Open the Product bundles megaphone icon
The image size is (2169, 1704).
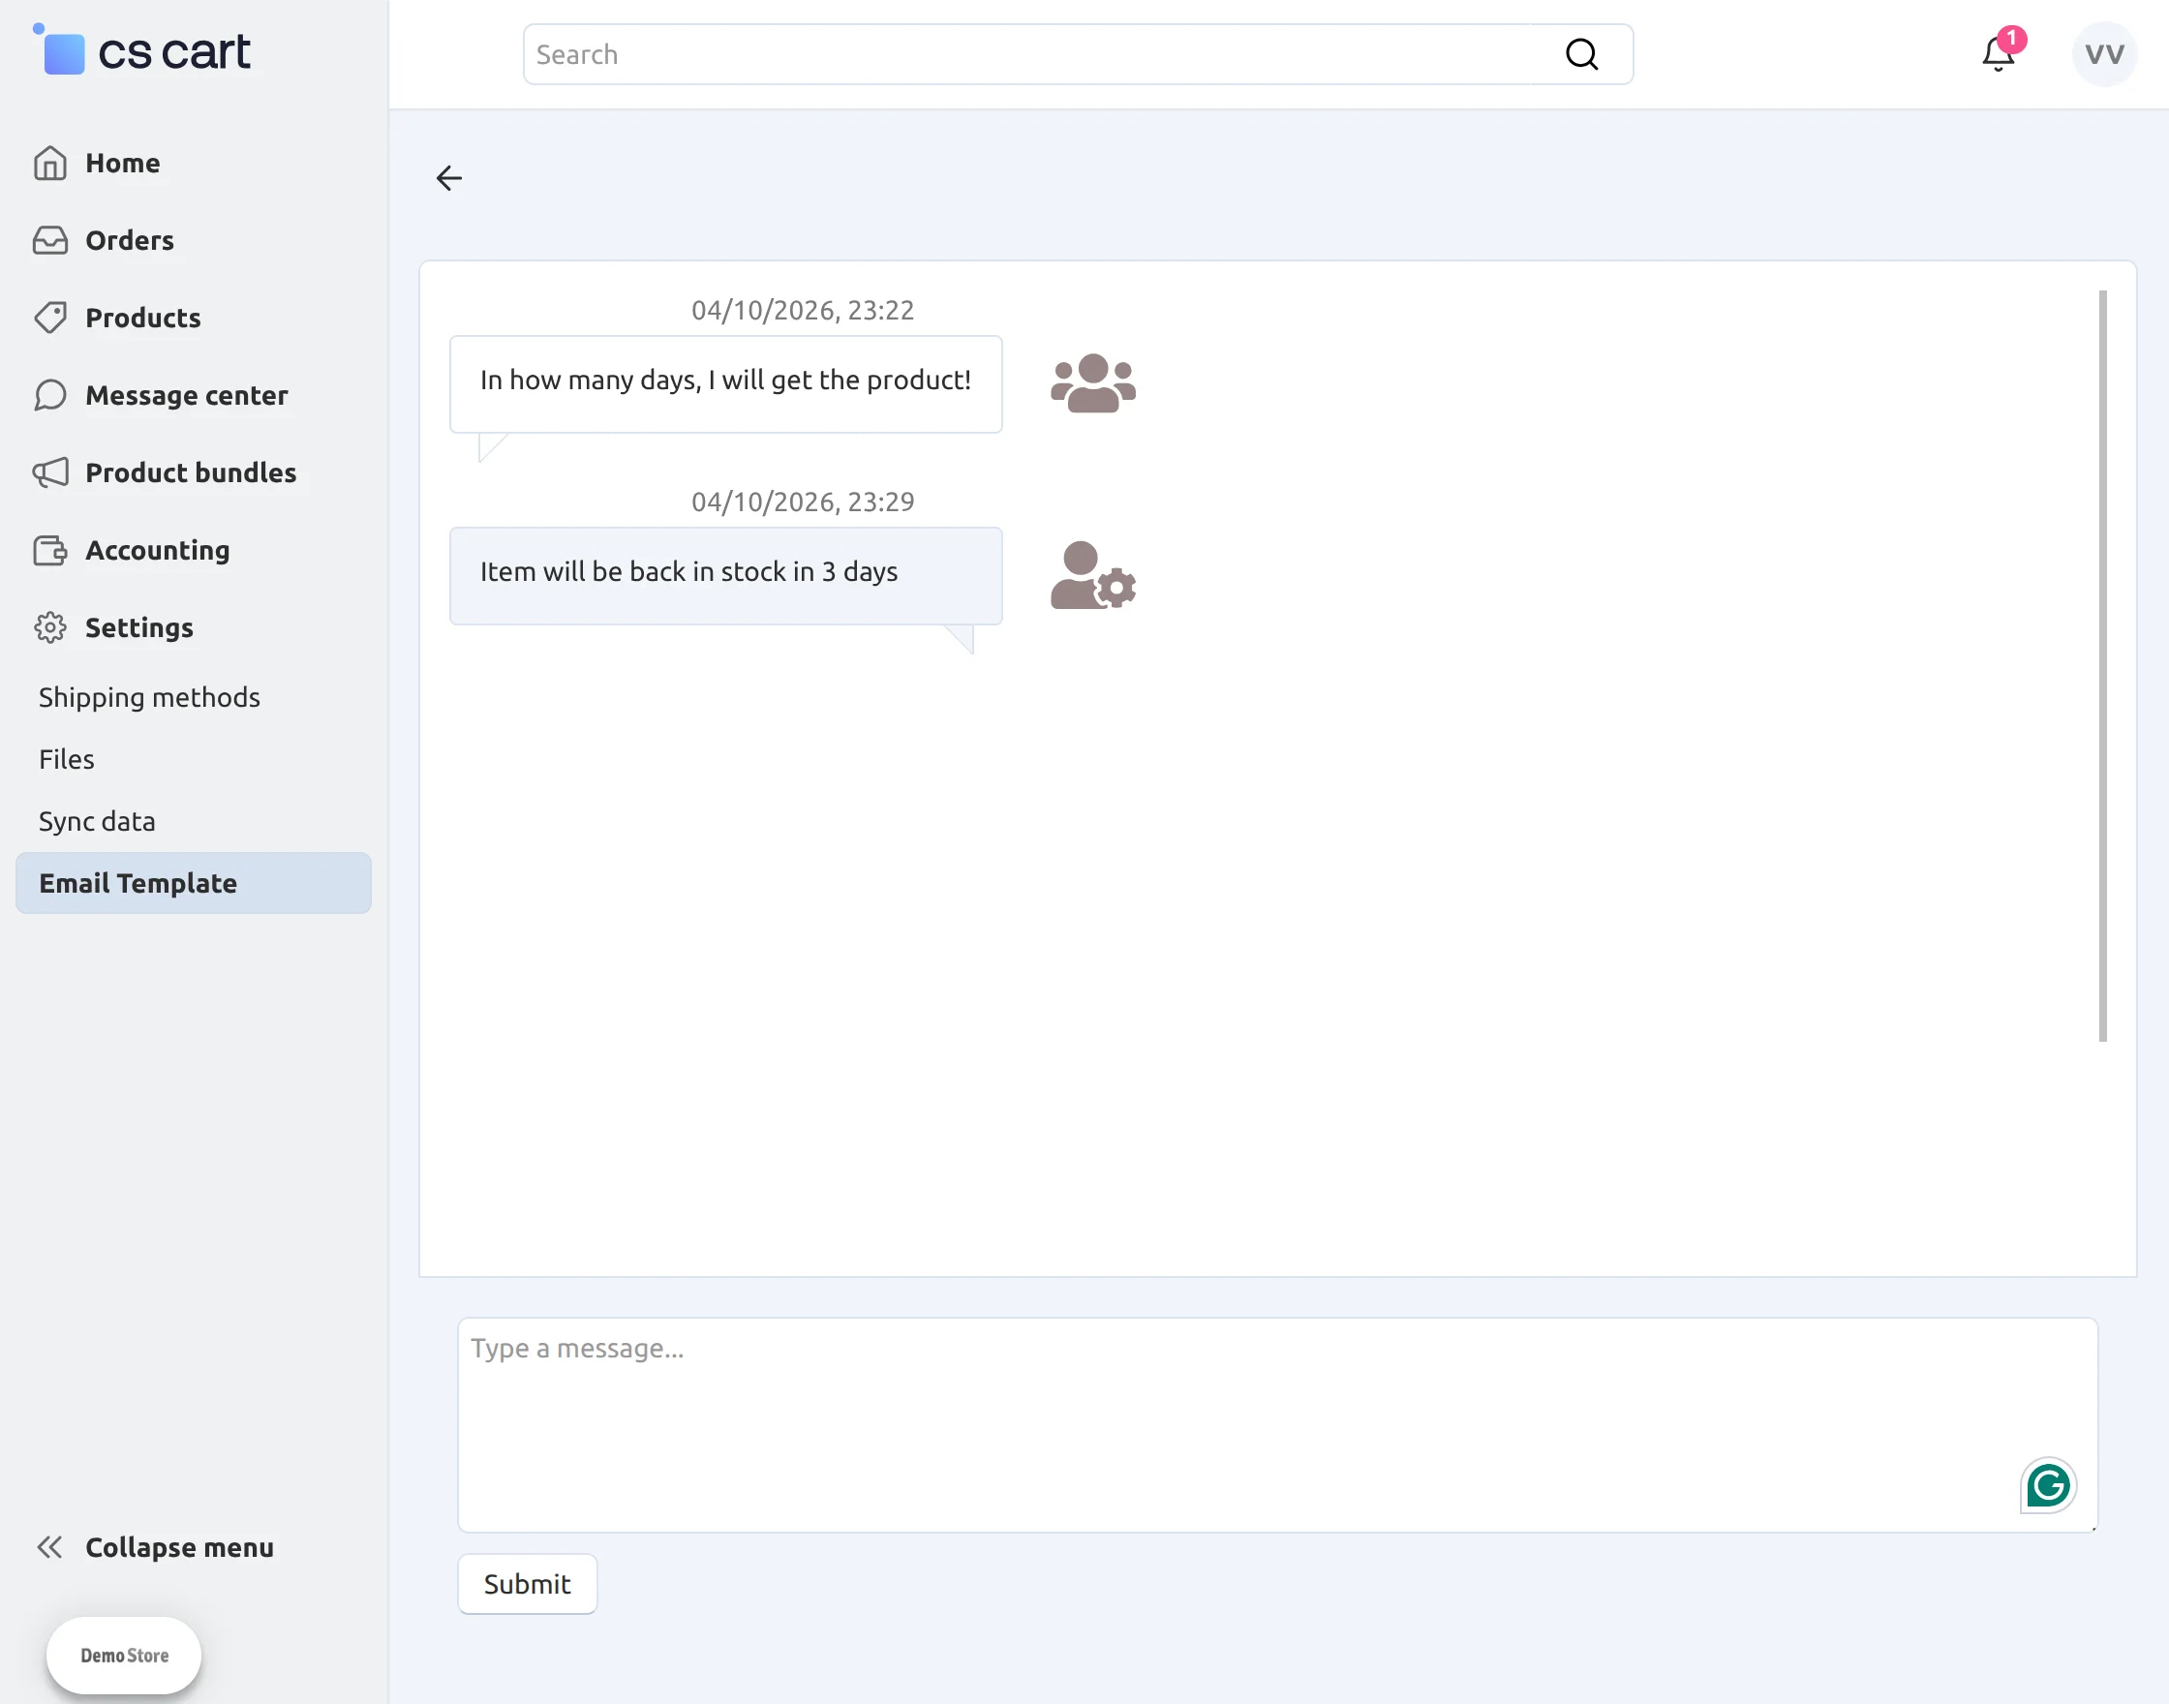point(51,472)
